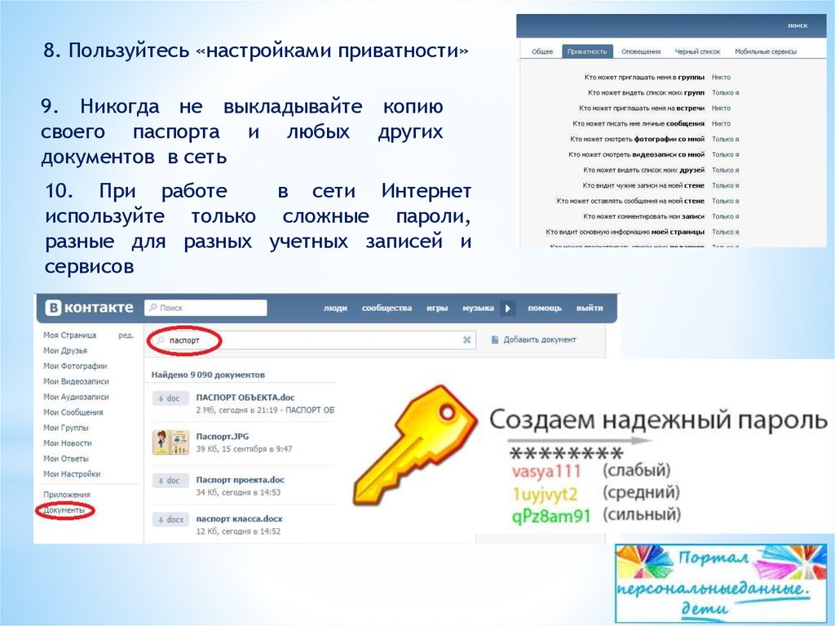Click the VKontakte logo
Viewport: 835px width, 626px height.
[x=89, y=308]
